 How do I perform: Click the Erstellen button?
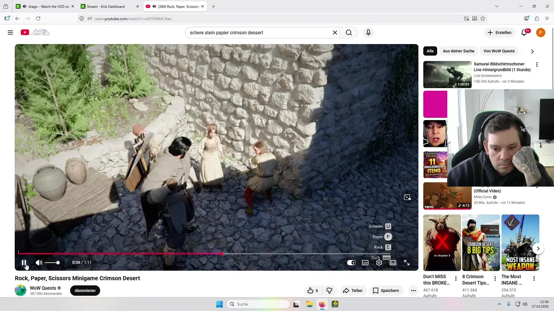point(499,32)
